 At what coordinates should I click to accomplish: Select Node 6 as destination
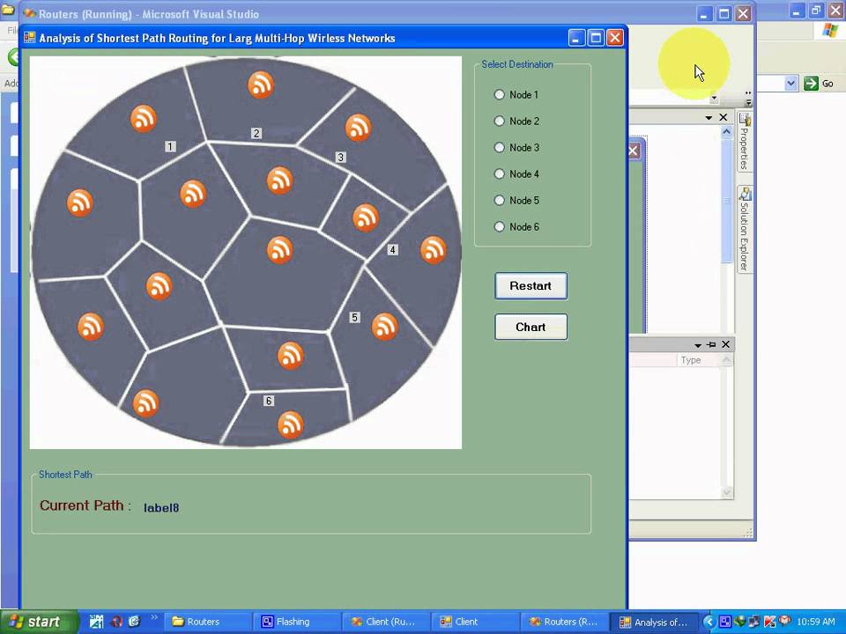(x=516, y=227)
